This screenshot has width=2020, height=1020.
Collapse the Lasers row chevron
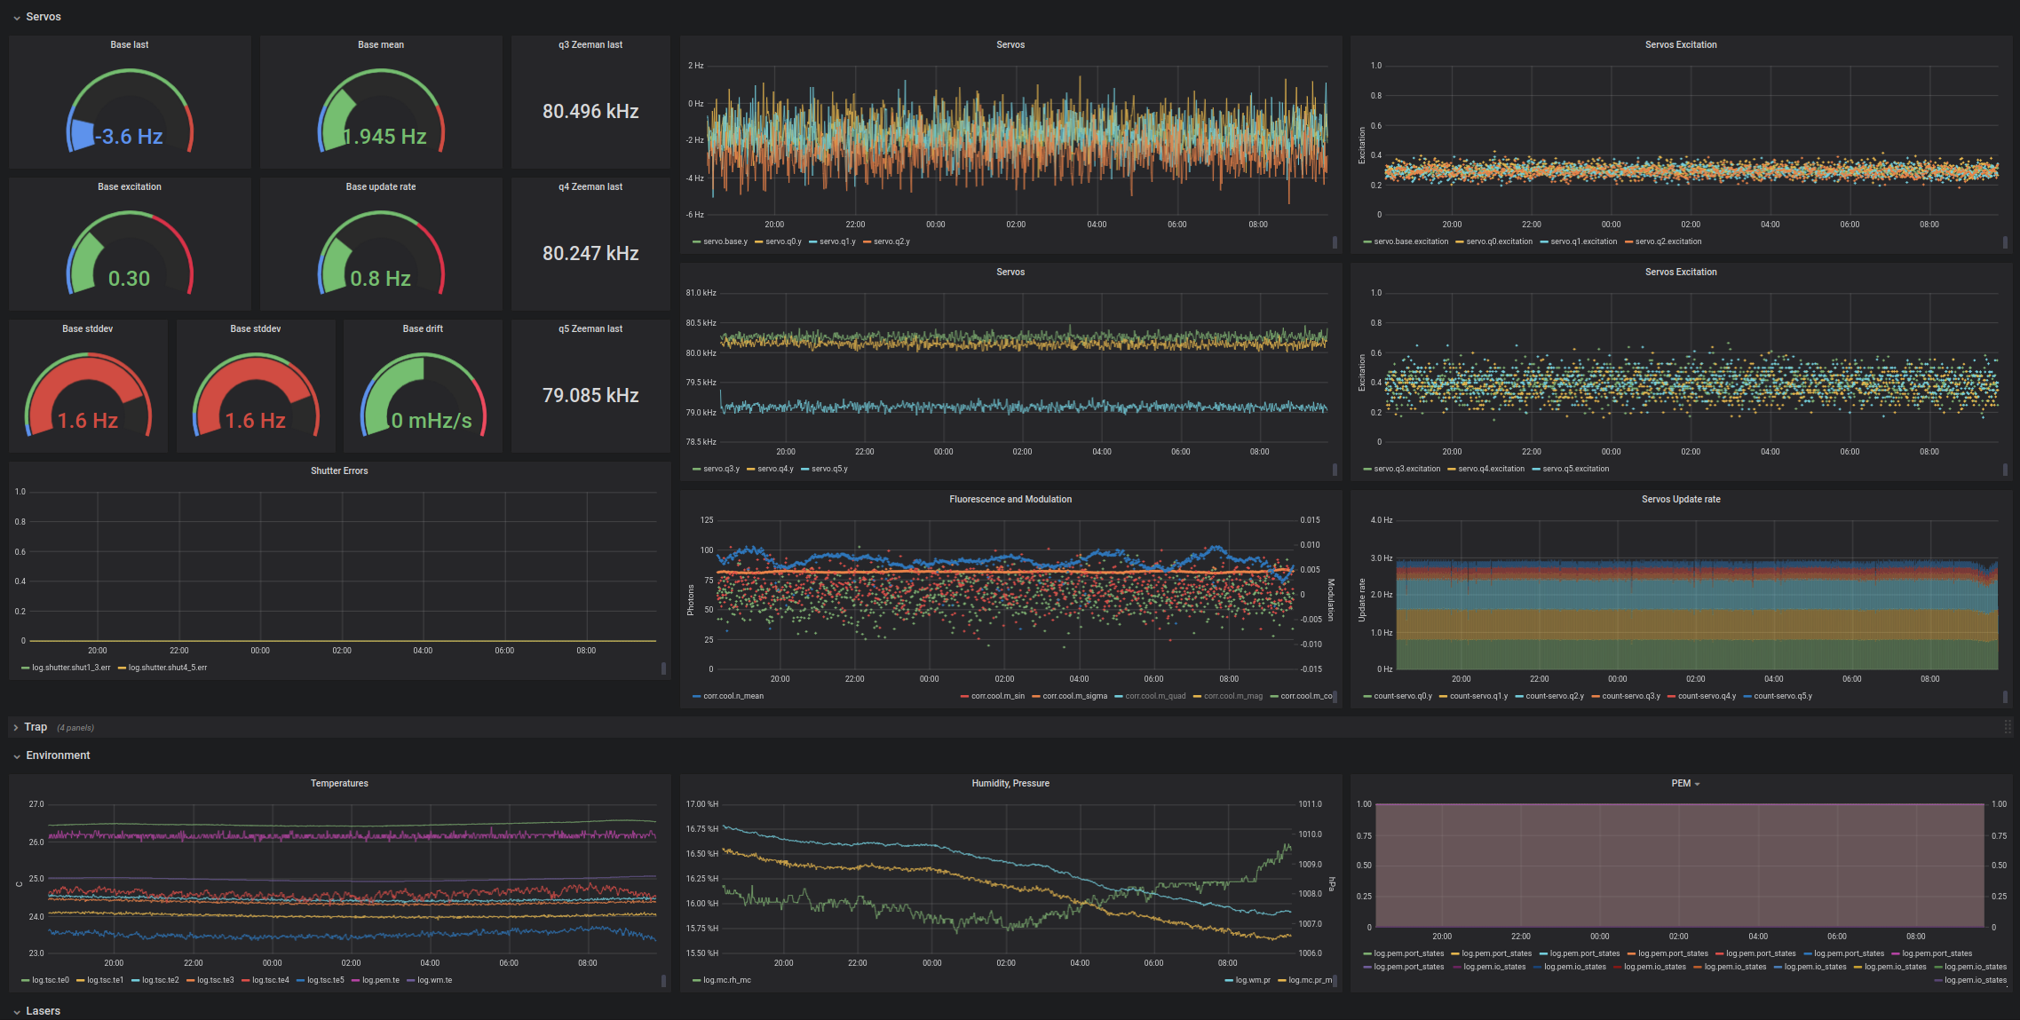click(17, 1012)
